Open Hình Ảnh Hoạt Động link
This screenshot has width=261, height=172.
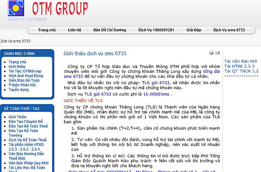[26, 76]
